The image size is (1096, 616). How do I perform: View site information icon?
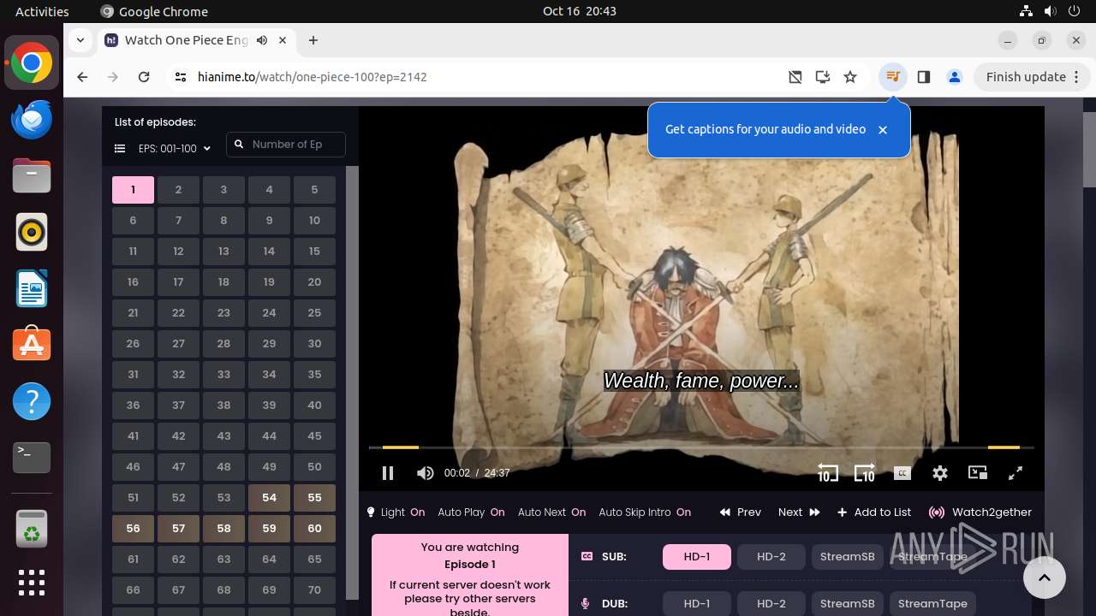pos(180,77)
